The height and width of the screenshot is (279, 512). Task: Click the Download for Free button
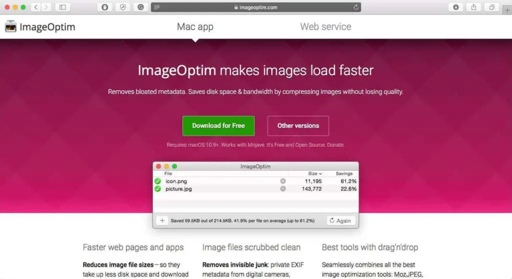tap(218, 126)
